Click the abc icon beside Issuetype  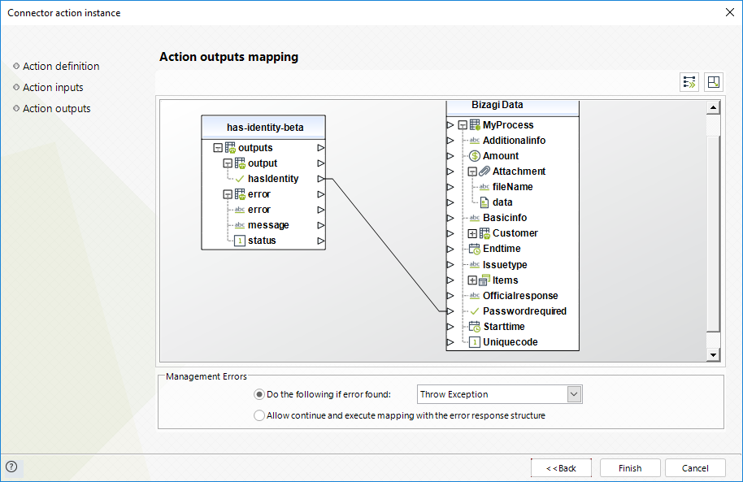474,264
